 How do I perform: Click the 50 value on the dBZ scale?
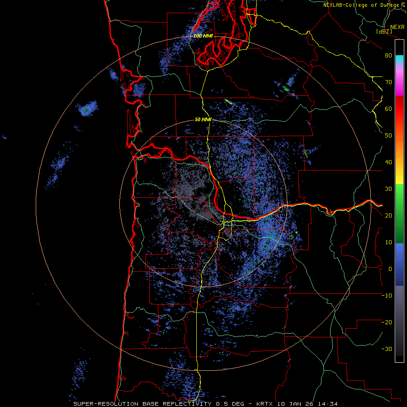(388, 136)
